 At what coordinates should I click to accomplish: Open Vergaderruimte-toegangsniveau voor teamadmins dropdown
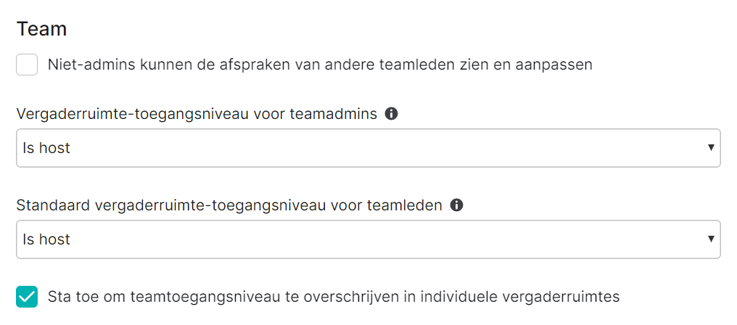click(x=368, y=148)
